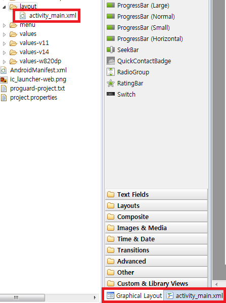226x303 pixels.
Task: Pick the ProgressBar (Small) widget icon
Action: (111, 27)
